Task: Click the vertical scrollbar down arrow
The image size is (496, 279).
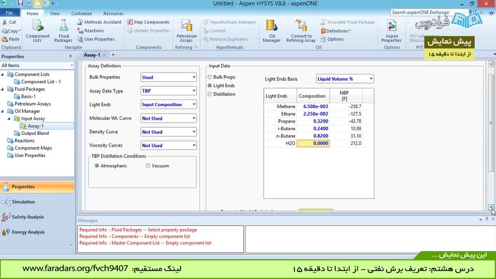Action: (x=491, y=208)
